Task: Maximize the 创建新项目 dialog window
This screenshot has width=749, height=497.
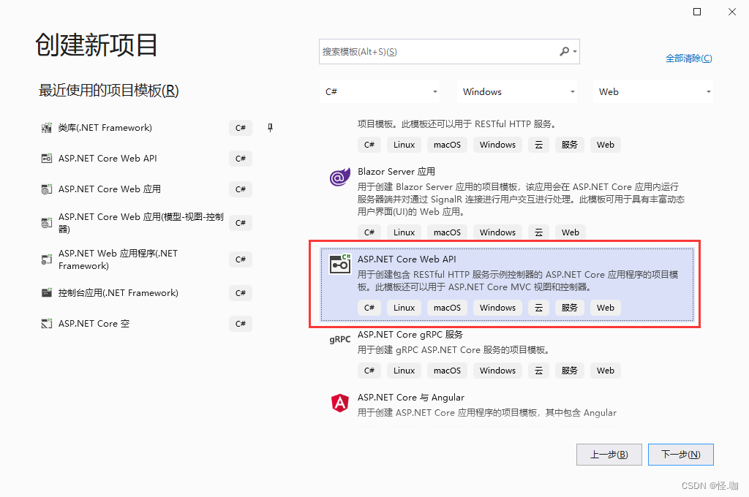Action: pyautogui.click(x=697, y=12)
